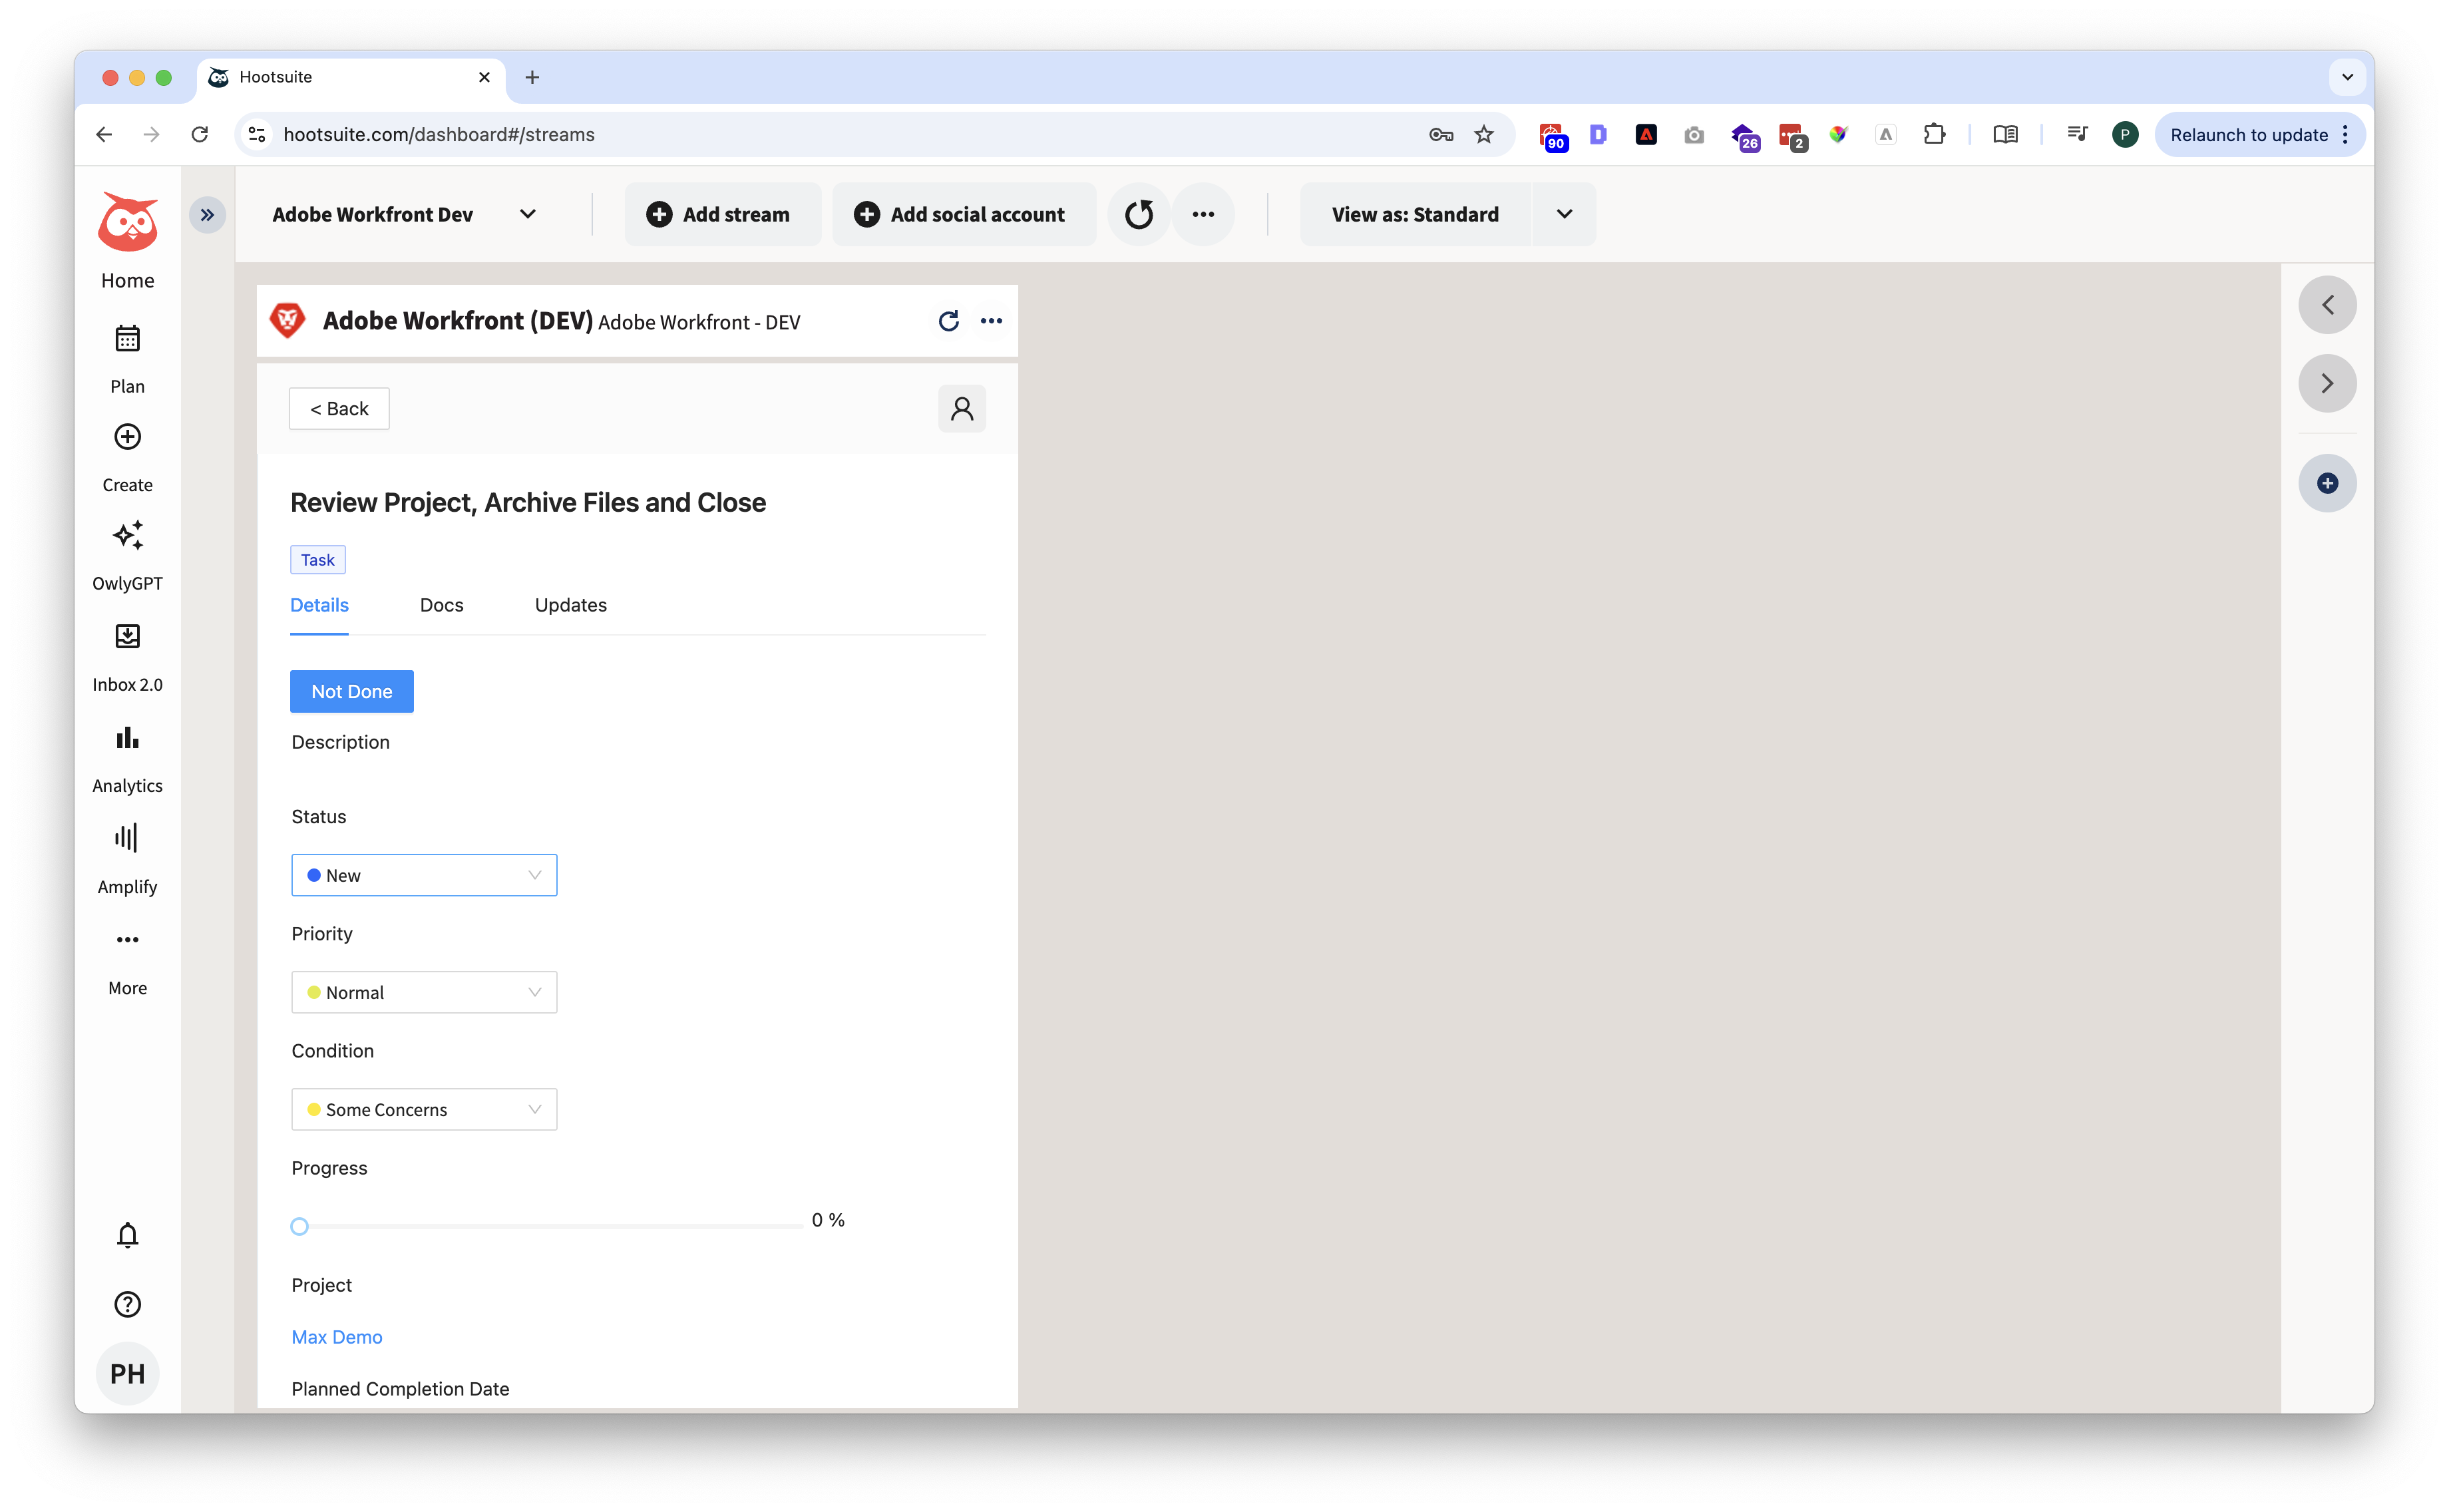Image resolution: width=2449 pixels, height=1512 pixels.
Task: Open the Chrome profile P avatar
Action: click(2125, 135)
